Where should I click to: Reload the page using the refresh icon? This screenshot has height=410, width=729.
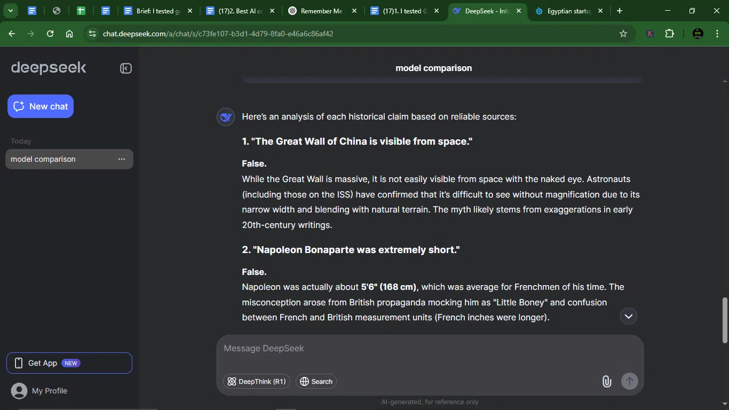pos(50,34)
